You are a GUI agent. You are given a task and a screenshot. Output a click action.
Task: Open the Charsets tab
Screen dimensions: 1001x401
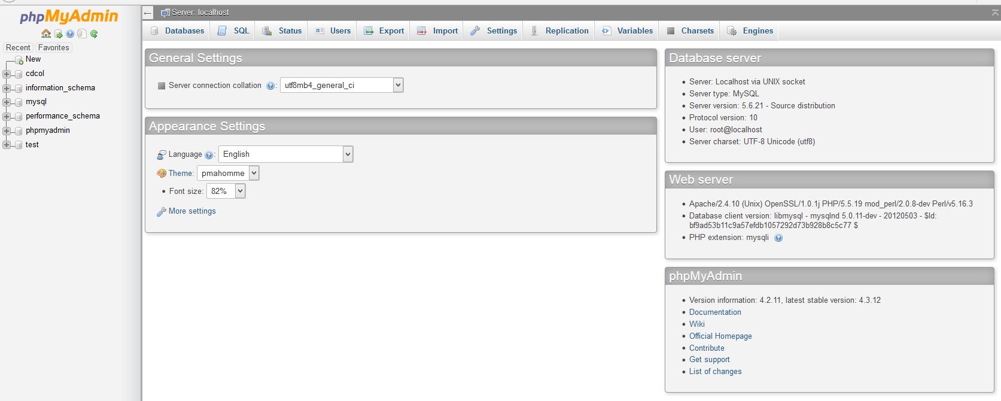click(x=690, y=31)
